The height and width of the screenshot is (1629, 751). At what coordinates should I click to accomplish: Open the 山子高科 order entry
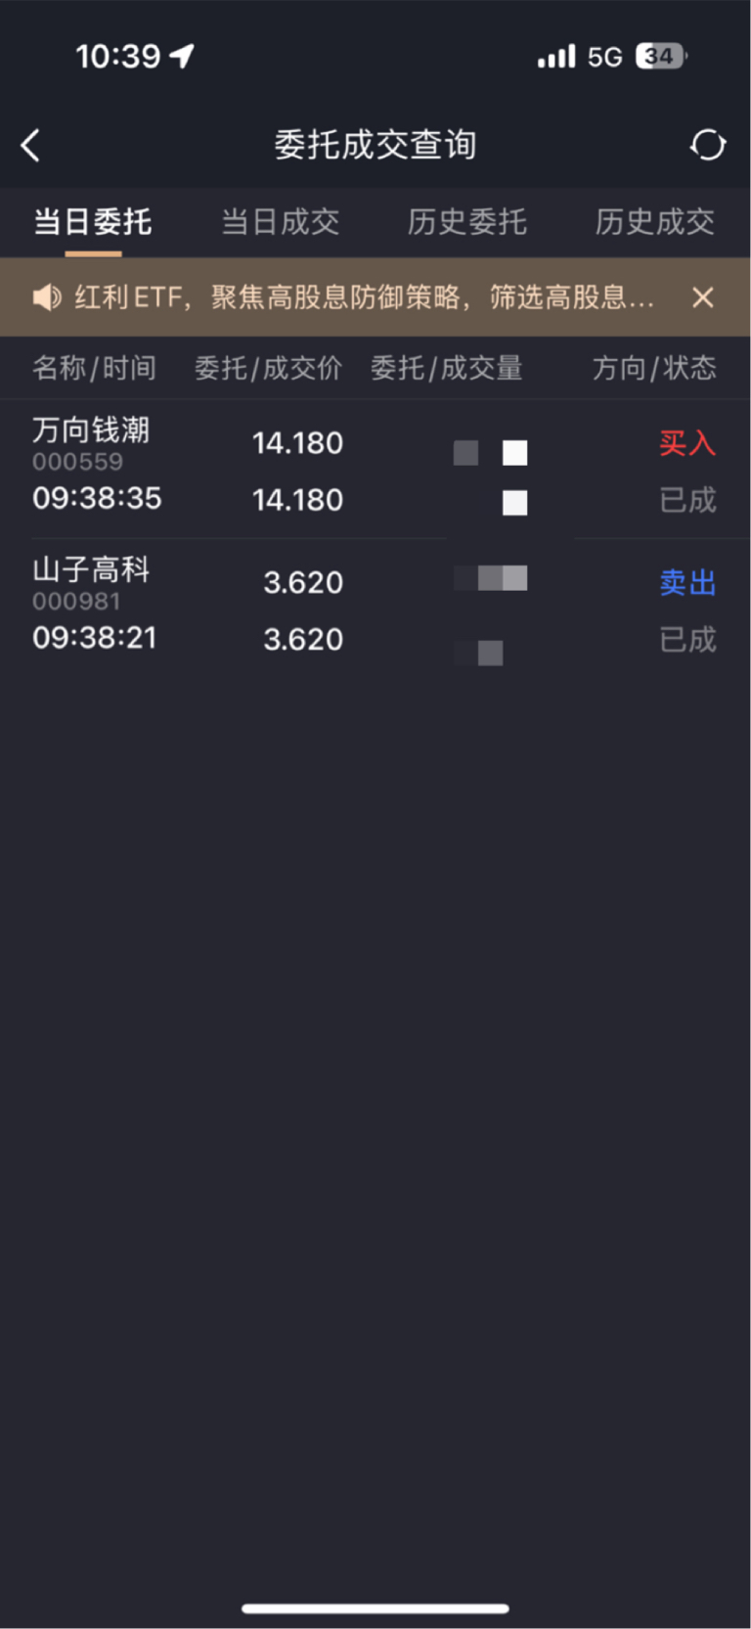[x=375, y=608]
